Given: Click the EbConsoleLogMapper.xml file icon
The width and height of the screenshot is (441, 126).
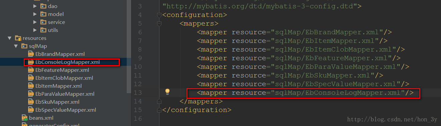Looking at the screenshot, I should coord(31,62).
